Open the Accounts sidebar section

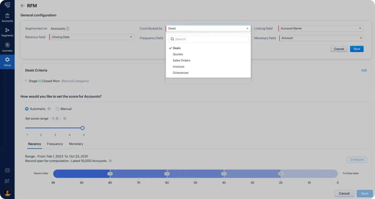click(x=7, y=18)
